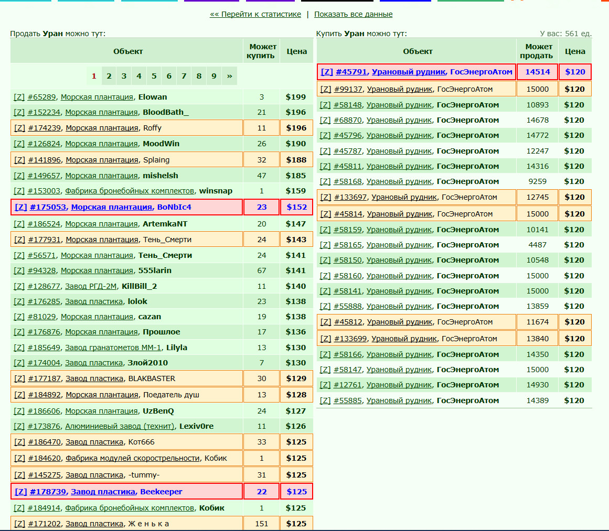This screenshot has height=531, width=609.
Task: Click Может купить column header
Action: click(261, 51)
